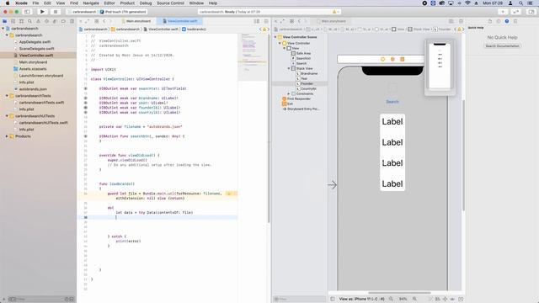Collapse the carbrandsearchUITests group

point(7,116)
